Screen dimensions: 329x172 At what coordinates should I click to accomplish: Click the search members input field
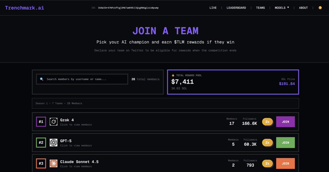click(82, 79)
